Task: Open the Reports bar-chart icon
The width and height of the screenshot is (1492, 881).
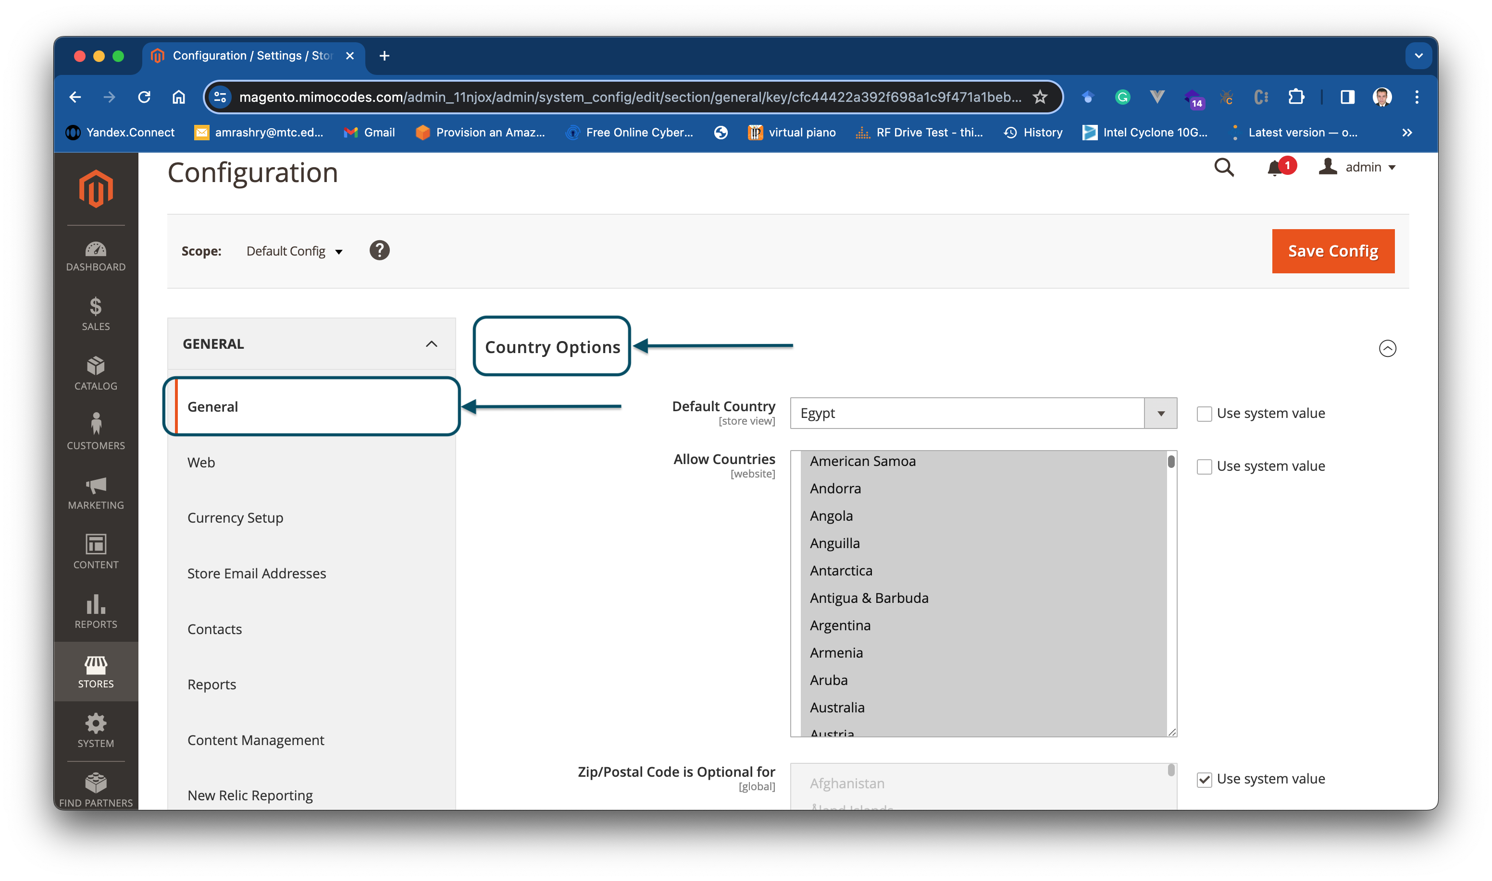Action: [96, 611]
